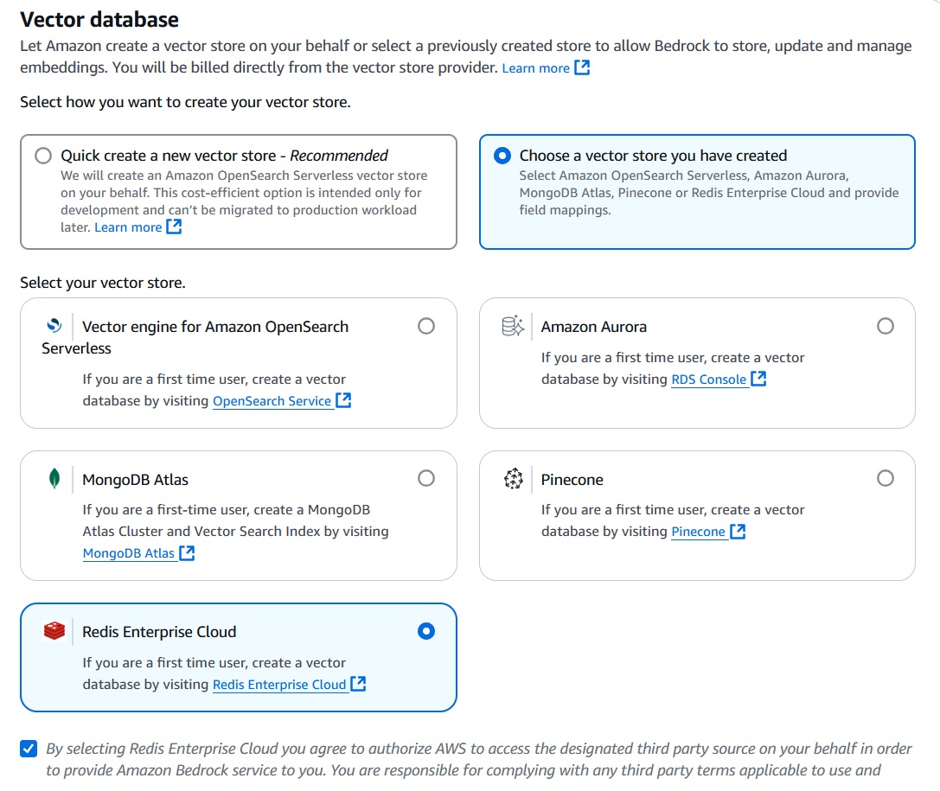
Task: Select the Choose a vector store option
Action: tap(502, 156)
